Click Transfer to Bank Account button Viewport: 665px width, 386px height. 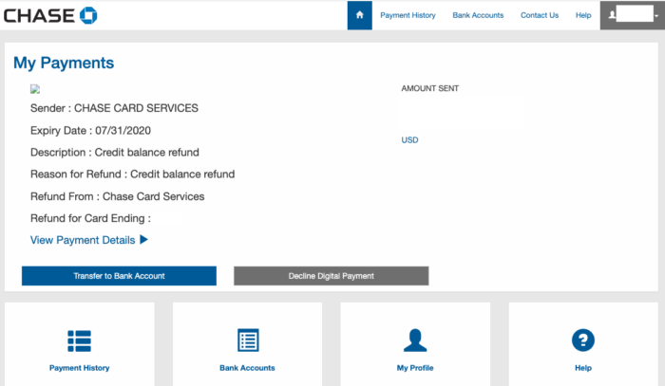click(119, 276)
